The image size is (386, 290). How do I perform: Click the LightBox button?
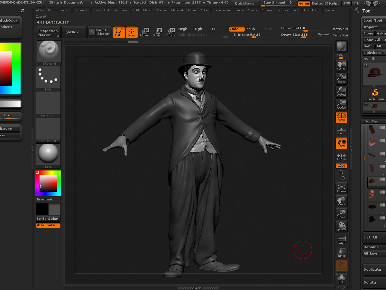click(x=74, y=32)
